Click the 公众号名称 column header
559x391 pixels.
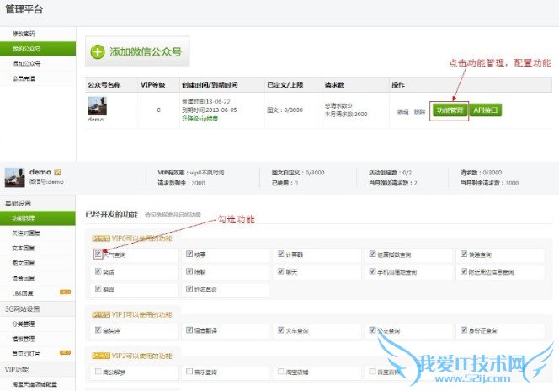click(x=104, y=84)
